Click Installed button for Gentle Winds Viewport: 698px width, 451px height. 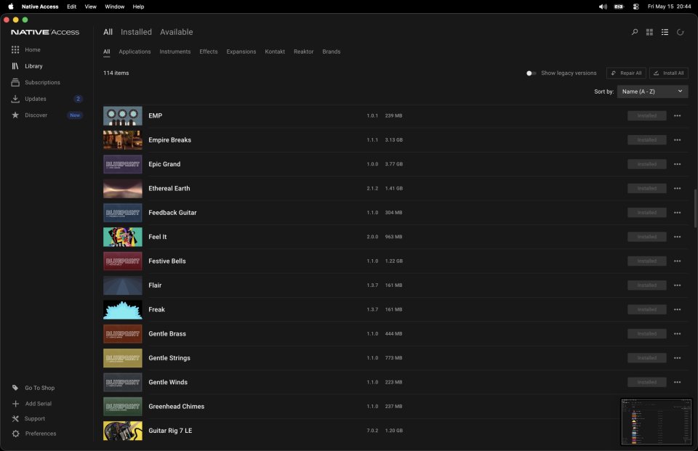(647, 382)
